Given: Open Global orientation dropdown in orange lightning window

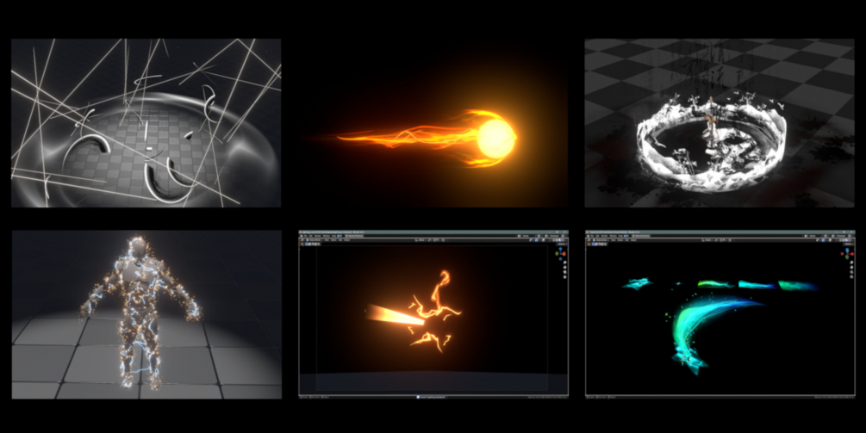Looking at the screenshot, I should point(421,240).
